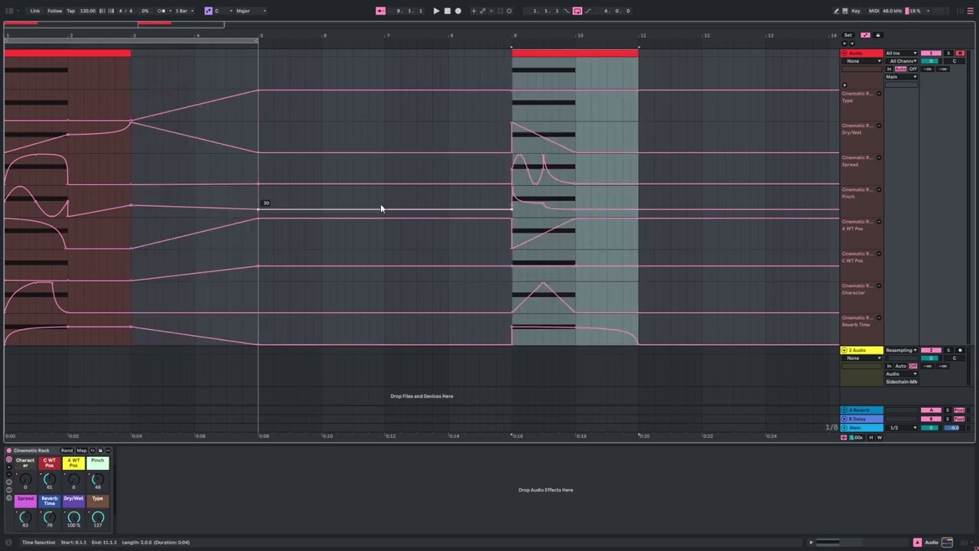
Task: Click the Stop button in transport
Action: pyautogui.click(x=447, y=11)
